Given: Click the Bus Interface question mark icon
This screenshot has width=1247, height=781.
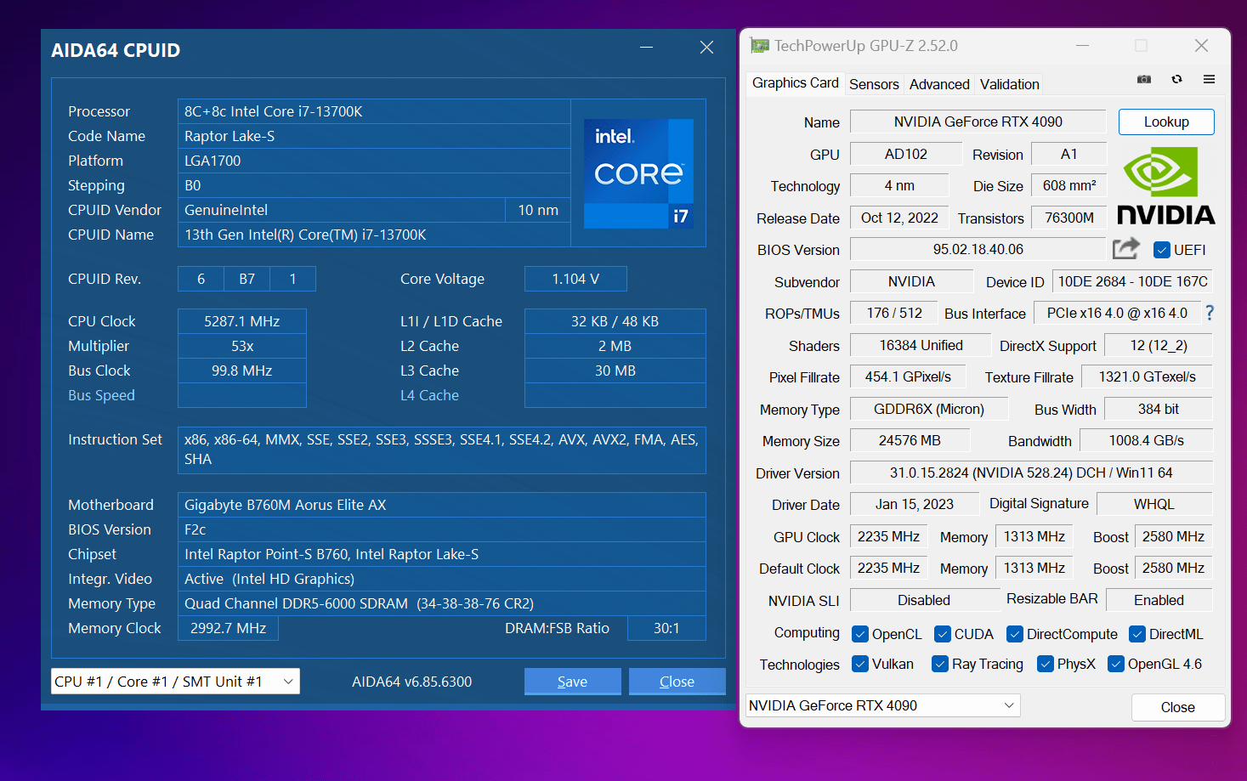Looking at the screenshot, I should click(x=1210, y=313).
